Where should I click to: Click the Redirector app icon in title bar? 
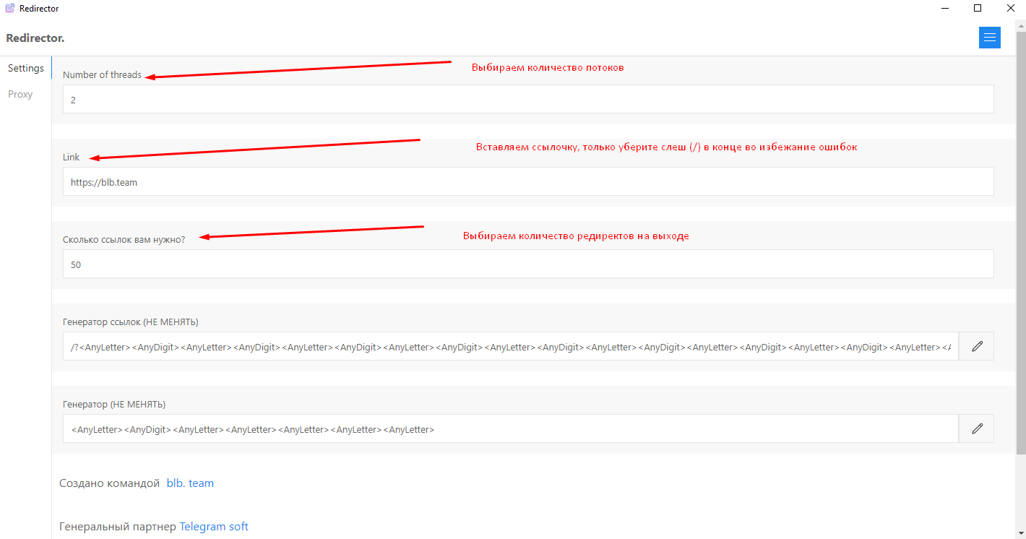9,9
